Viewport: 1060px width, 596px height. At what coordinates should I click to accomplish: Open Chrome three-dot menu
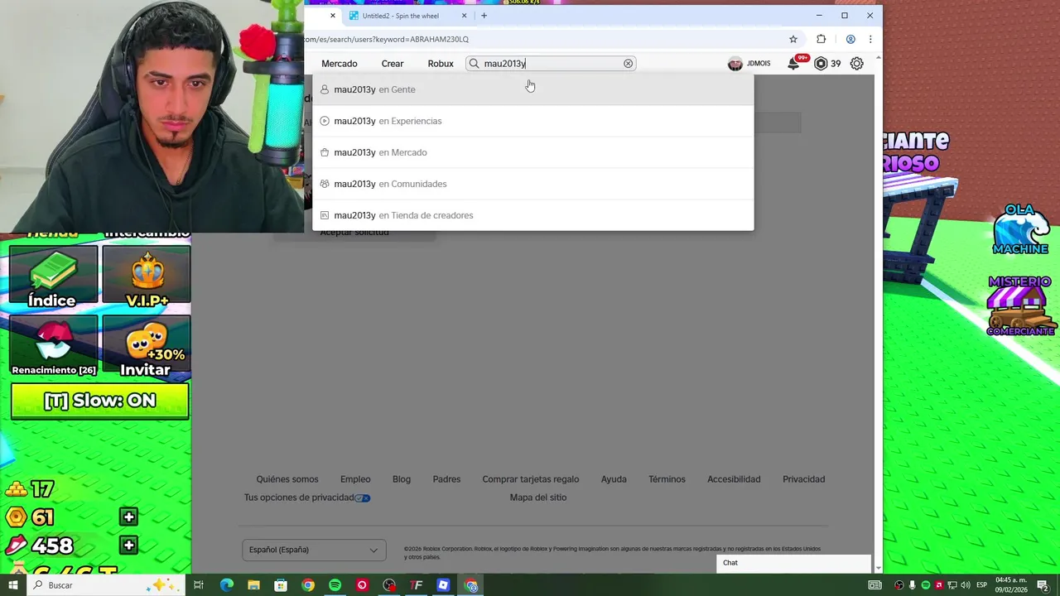(870, 39)
